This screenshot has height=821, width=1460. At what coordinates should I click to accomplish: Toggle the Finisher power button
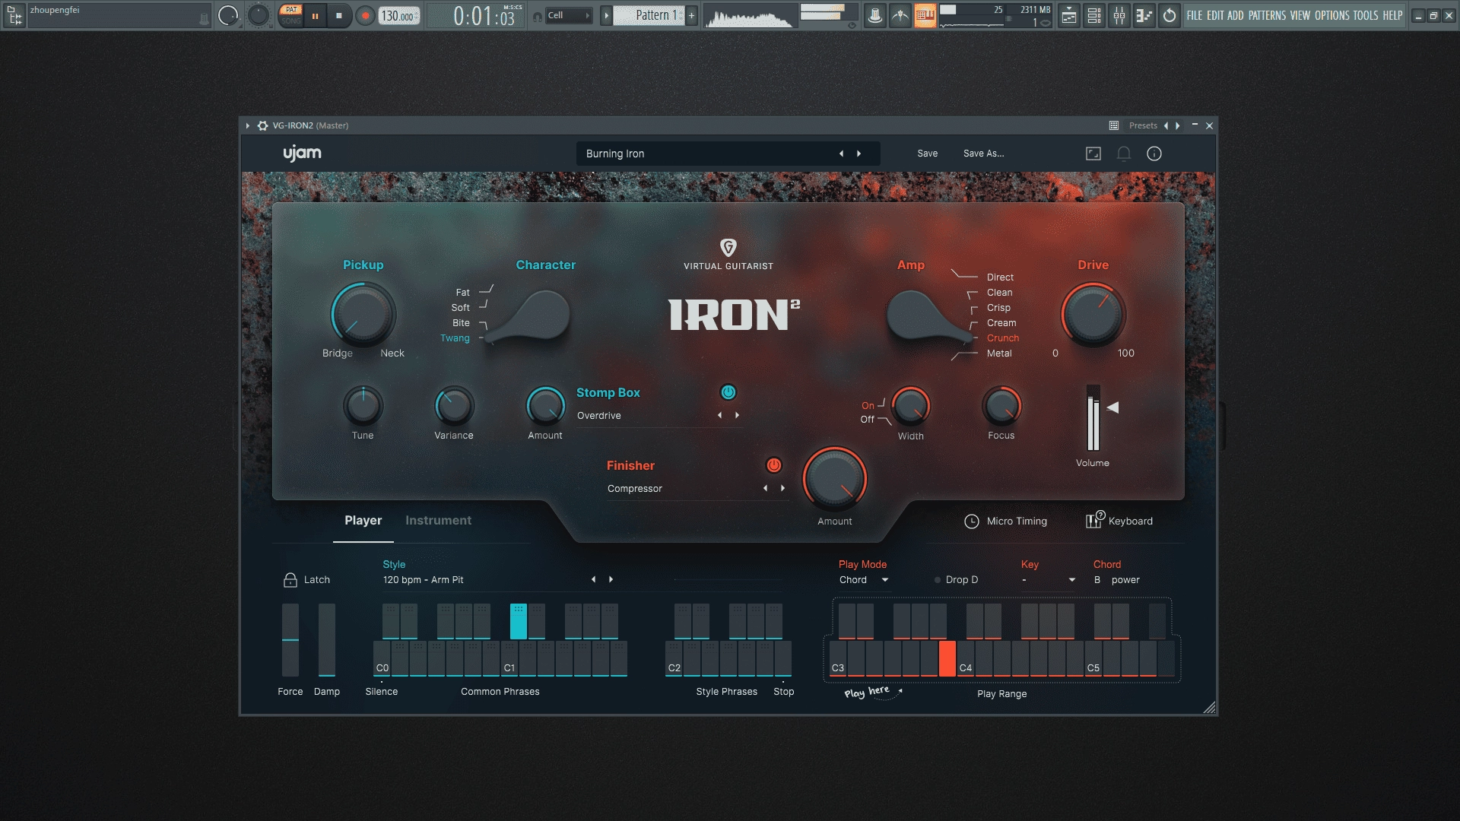773,465
